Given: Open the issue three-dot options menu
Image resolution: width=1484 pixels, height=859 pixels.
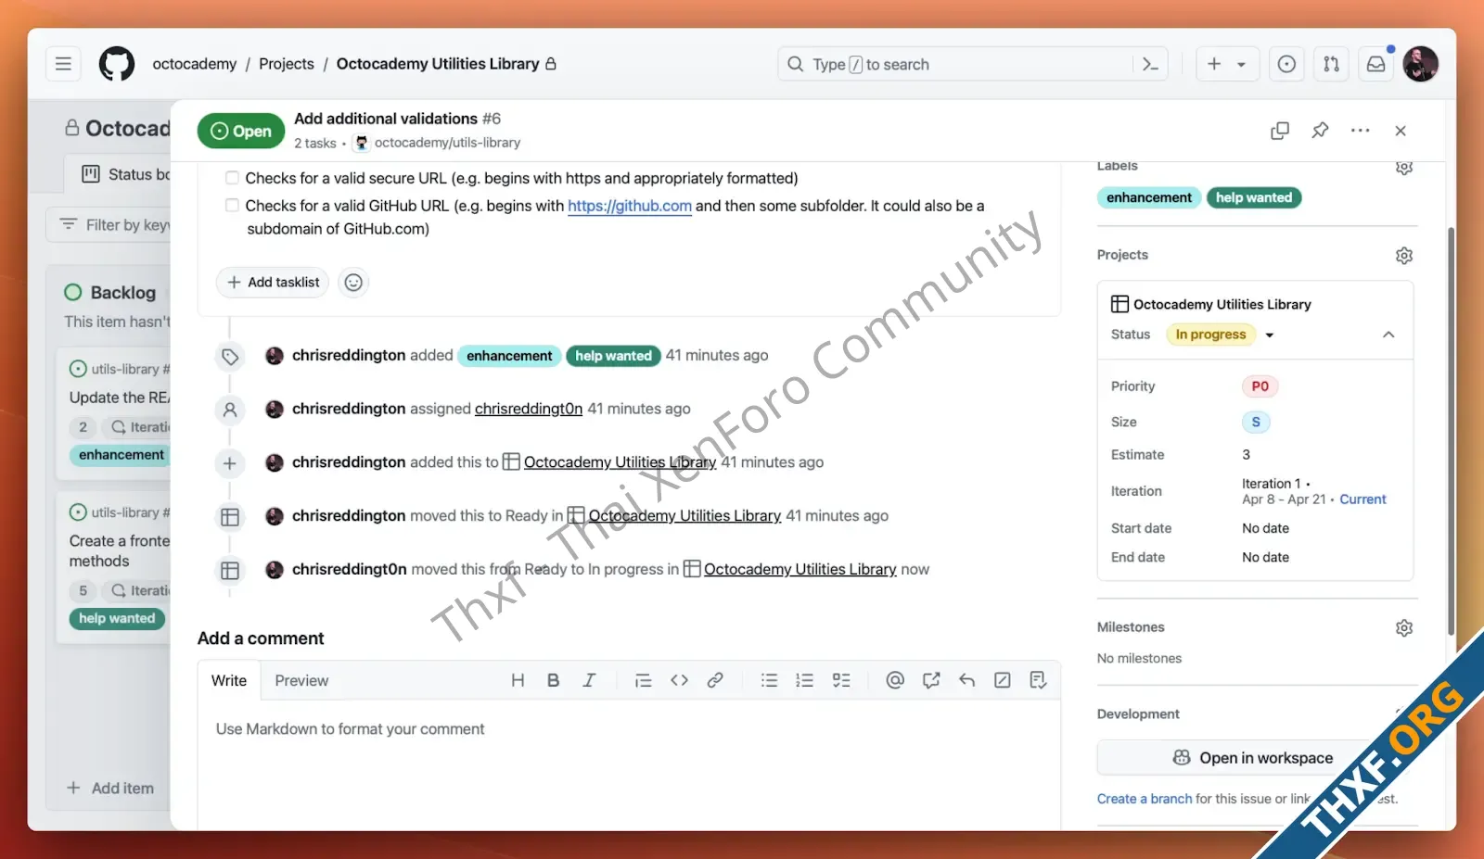Looking at the screenshot, I should coord(1360,131).
